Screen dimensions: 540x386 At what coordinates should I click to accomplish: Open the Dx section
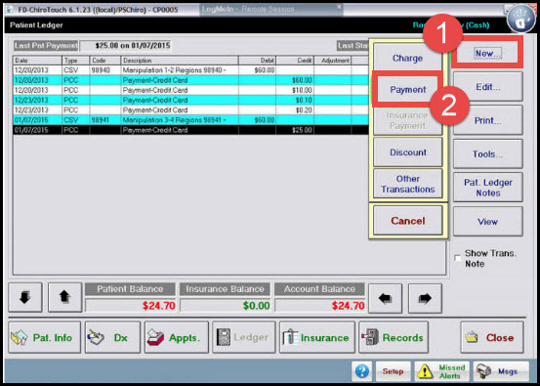click(x=112, y=337)
